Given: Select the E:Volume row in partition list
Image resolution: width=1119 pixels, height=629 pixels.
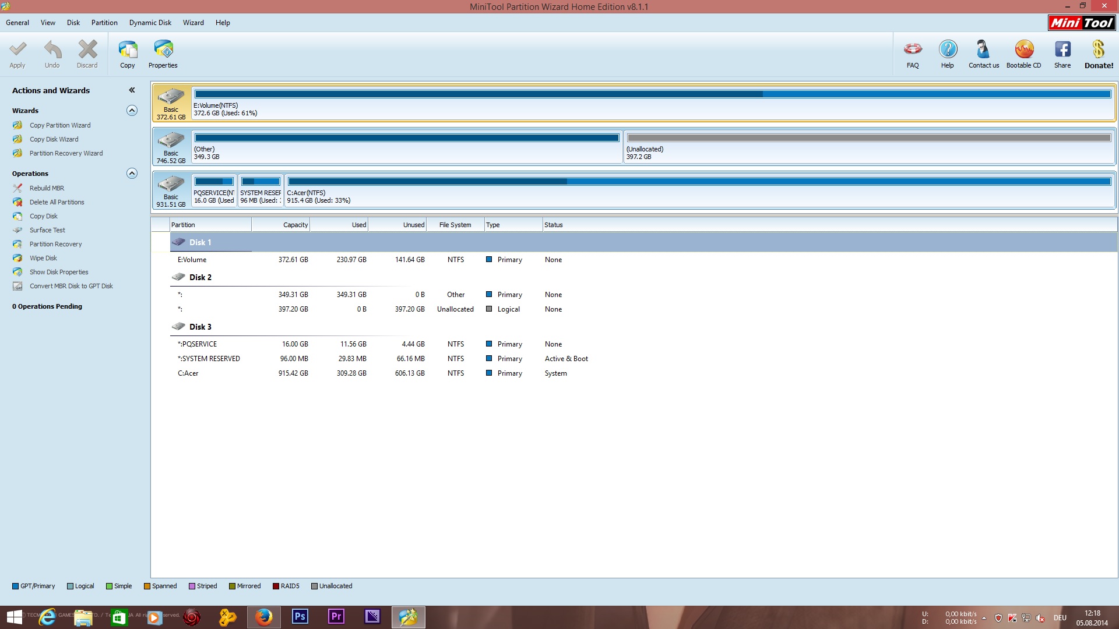Looking at the screenshot, I should (x=192, y=260).
